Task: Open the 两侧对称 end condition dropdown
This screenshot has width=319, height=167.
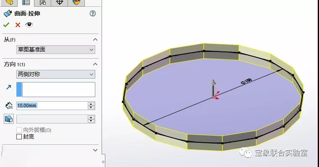Action: pos(55,74)
